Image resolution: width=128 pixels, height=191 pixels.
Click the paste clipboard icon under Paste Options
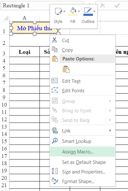(66, 69)
